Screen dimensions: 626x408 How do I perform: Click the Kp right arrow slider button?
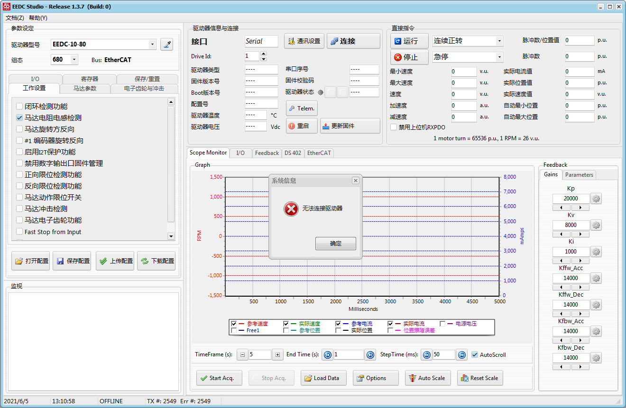[x=580, y=208]
